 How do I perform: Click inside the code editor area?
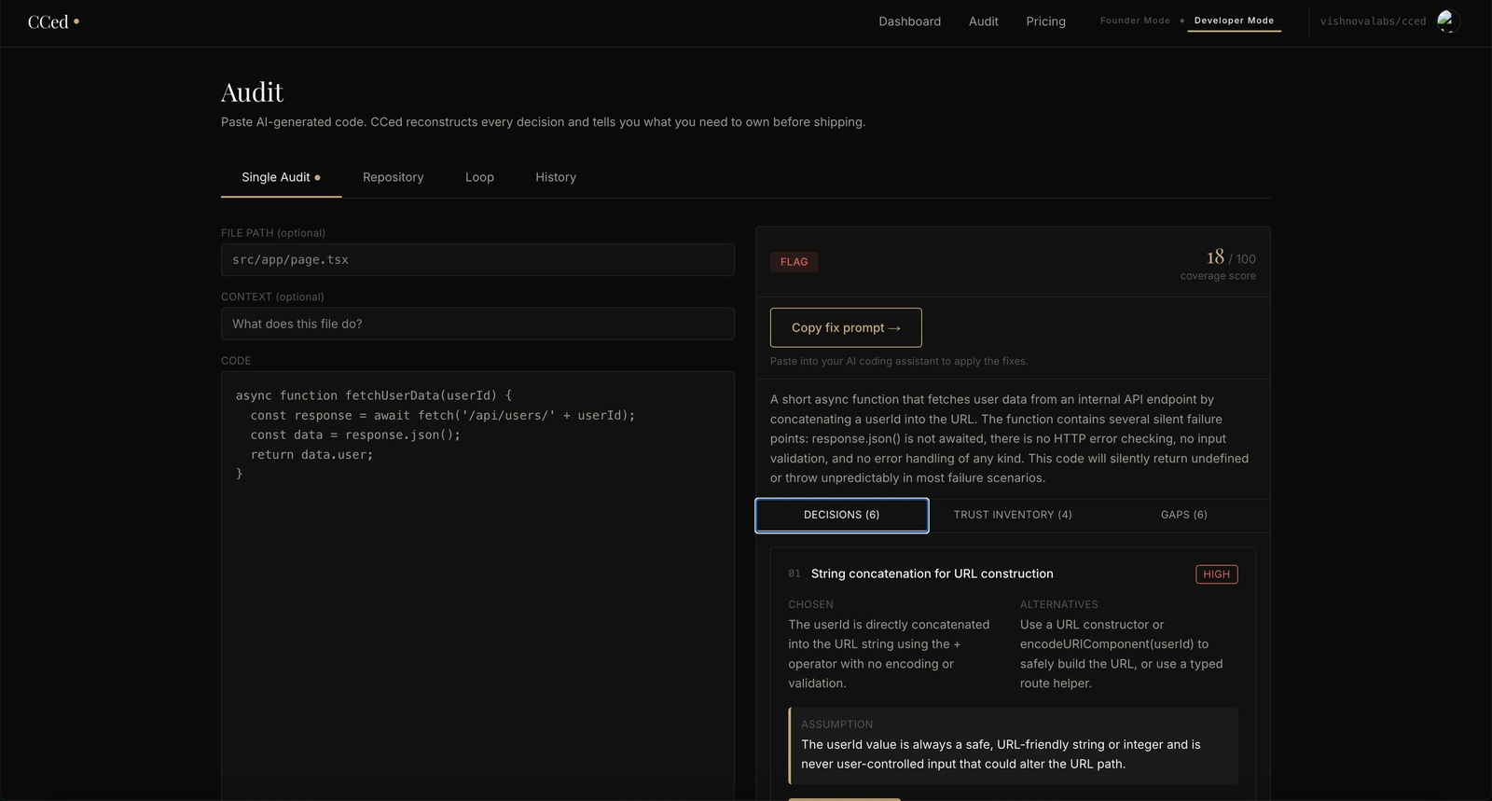[477, 586]
